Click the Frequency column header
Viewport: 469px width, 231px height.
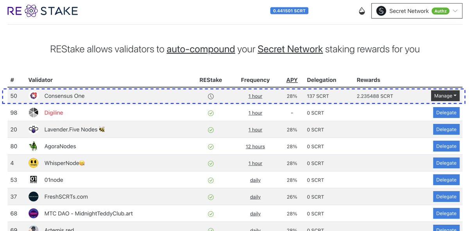(x=255, y=80)
